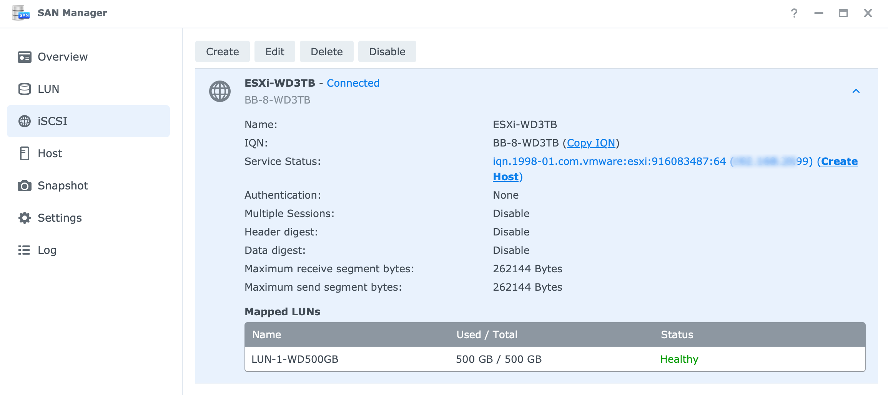Click the globe icon next to ESXi-WD3TB
The width and height of the screenshot is (888, 395).
coord(220,91)
